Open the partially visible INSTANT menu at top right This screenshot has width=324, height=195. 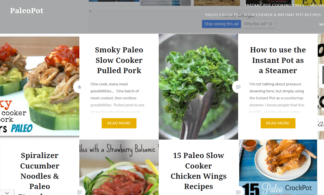(317, 5)
